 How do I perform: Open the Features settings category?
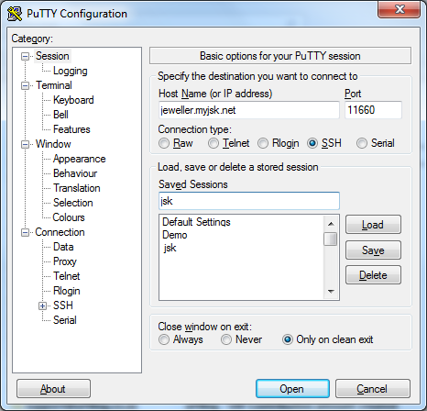click(71, 129)
